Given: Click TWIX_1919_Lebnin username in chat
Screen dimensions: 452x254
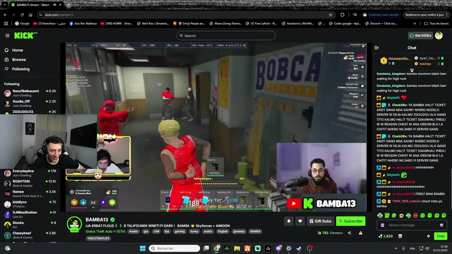Looking at the screenshot, I should (406, 201).
